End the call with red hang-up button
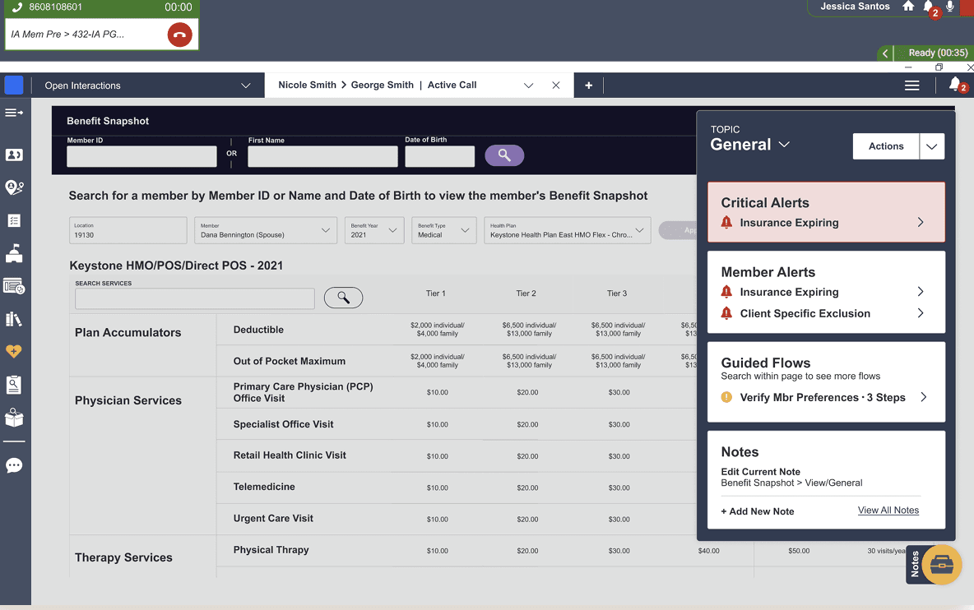974x610 pixels. 179,35
